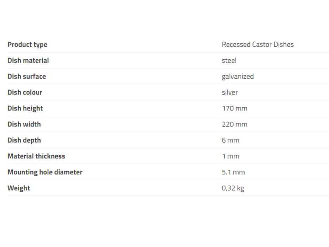Viewport: 329px width, 247px height.
Task: Click the 6 mm depth value
Action: pyautogui.click(x=230, y=140)
